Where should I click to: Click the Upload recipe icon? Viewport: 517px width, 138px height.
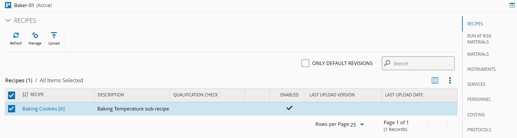(x=54, y=36)
